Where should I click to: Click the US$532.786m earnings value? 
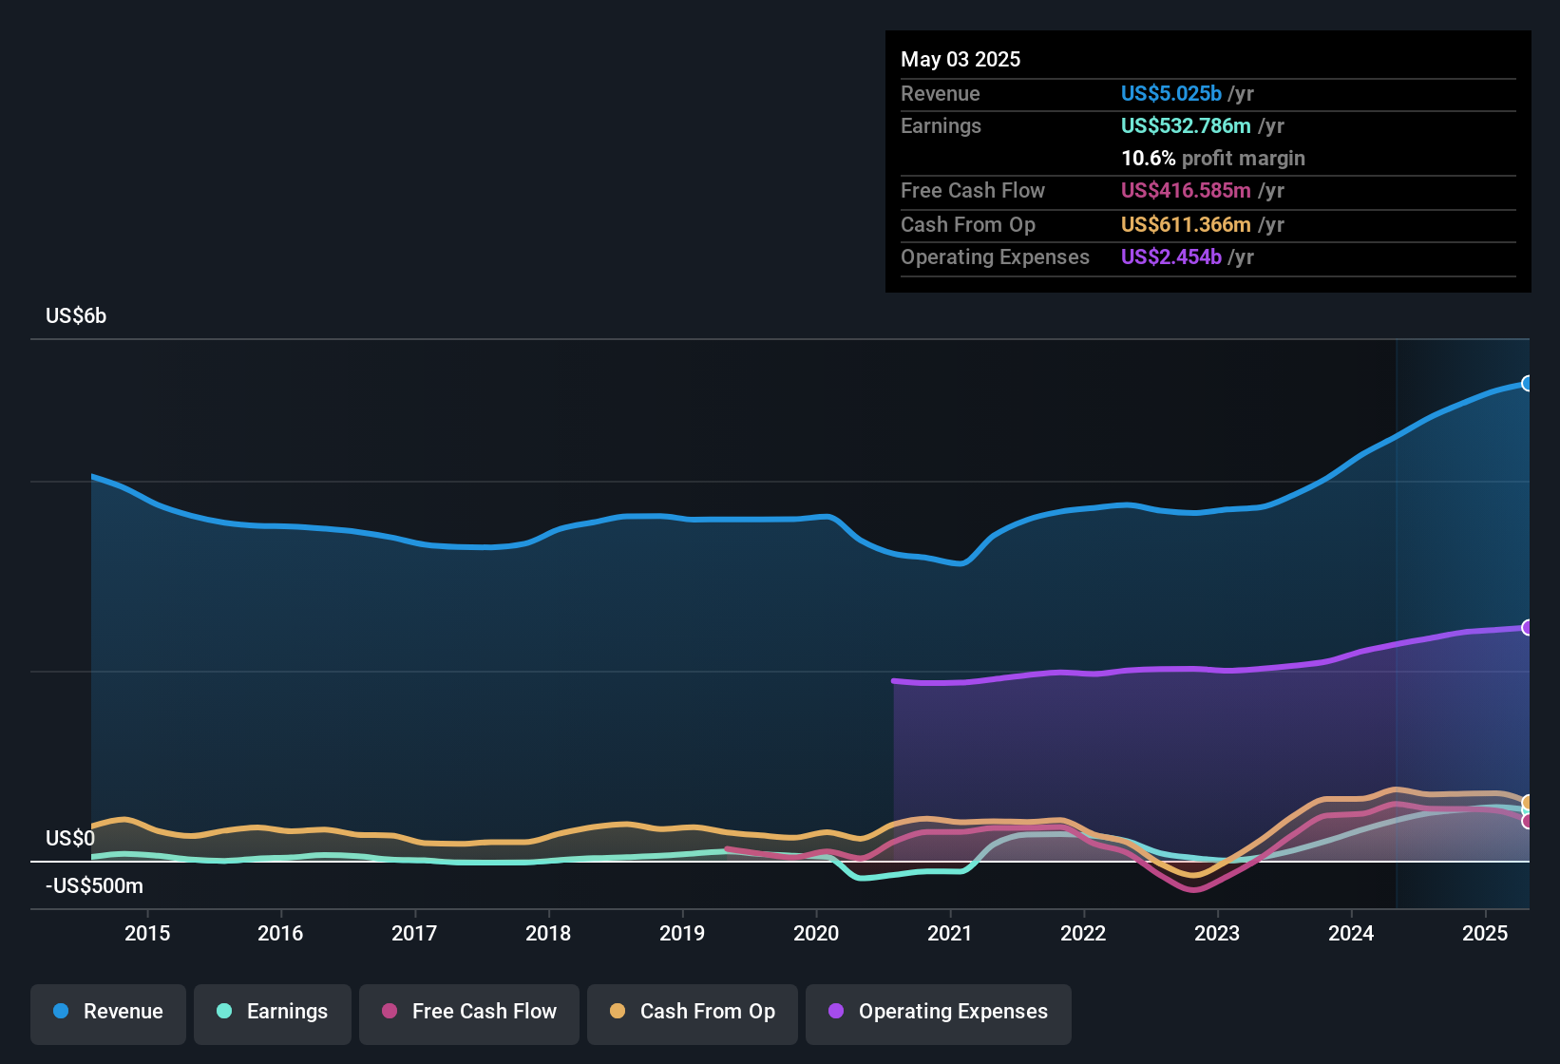point(1186,126)
